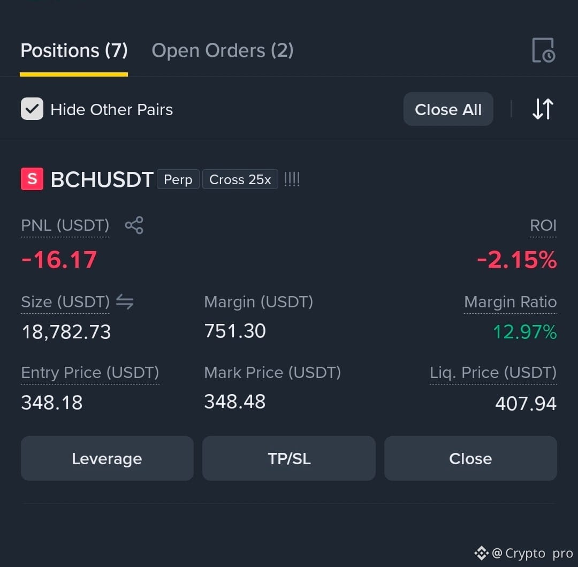The width and height of the screenshot is (578, 567).
Task: Open the position history icon
Action: click(543, 50)
